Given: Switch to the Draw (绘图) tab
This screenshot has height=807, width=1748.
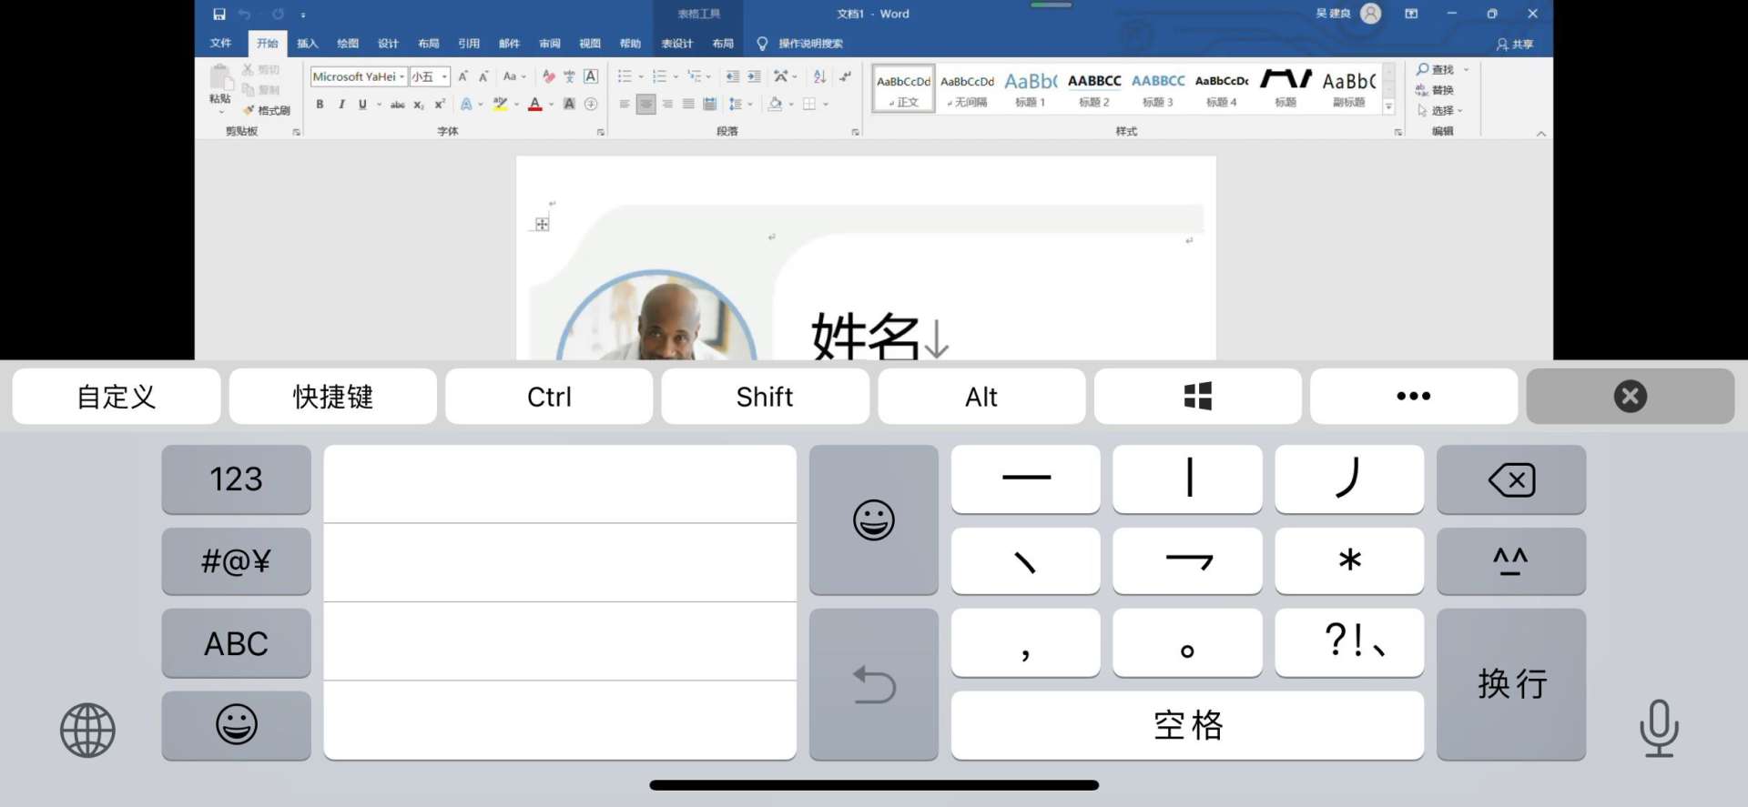Looking at the screenshot, I should (348, 43).
